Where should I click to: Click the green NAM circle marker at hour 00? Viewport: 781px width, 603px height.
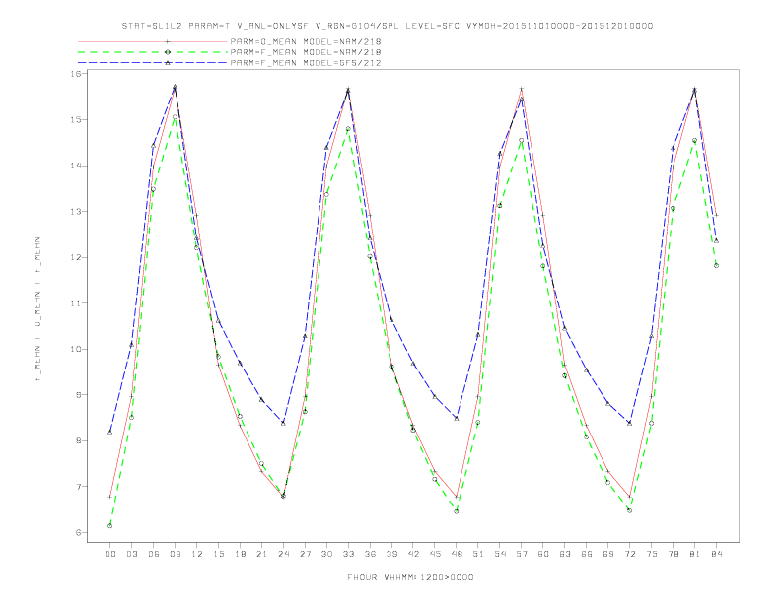(x=110, y=526)
